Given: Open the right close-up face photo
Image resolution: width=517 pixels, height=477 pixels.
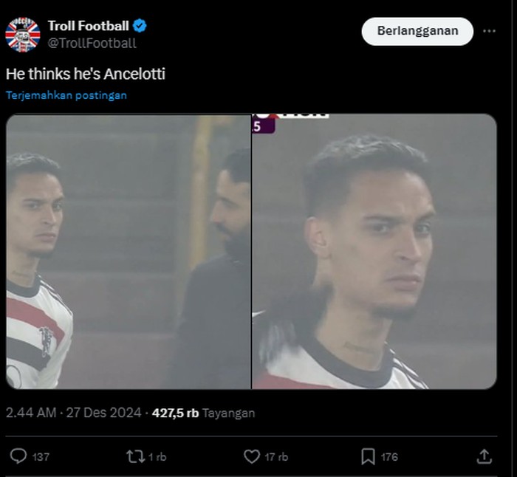Looking at the screenshot, I should [374, 251].
